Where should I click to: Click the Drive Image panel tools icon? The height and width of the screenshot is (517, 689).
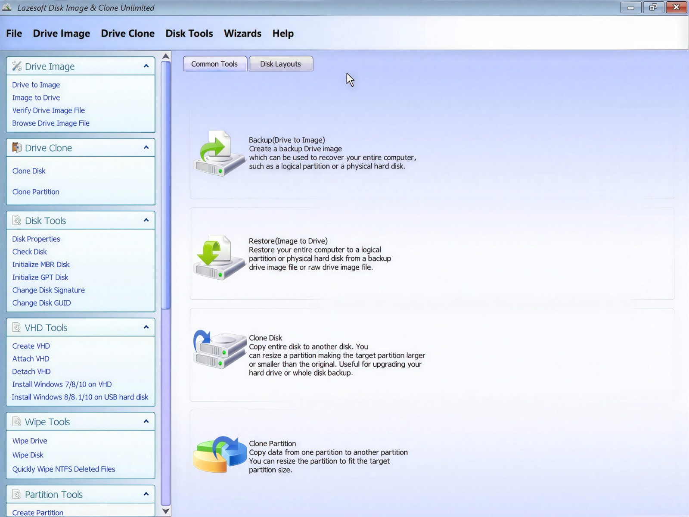coord(17,66)
